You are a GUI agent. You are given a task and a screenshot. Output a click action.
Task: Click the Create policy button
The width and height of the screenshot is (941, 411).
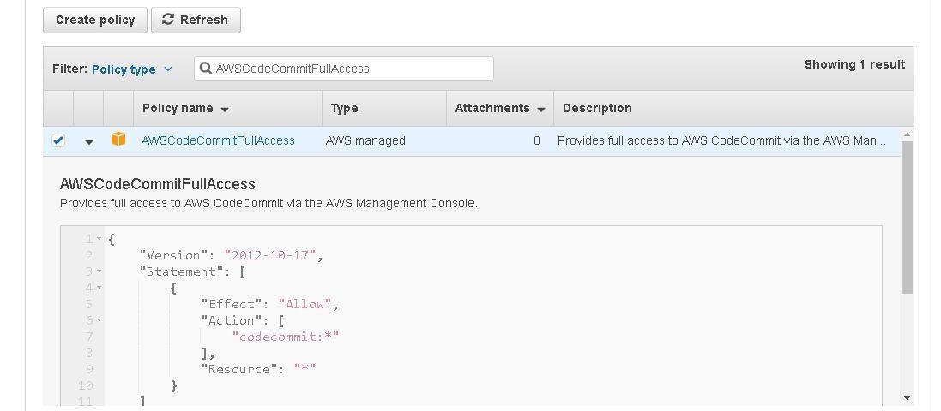[x=95, y=20]
